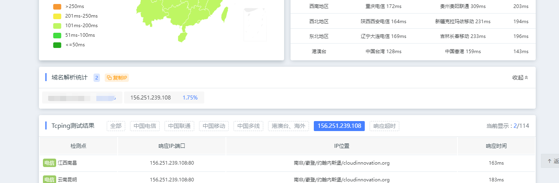
Task: Sort by the 响应时间 column header
Action: click(x=496, y=146)
